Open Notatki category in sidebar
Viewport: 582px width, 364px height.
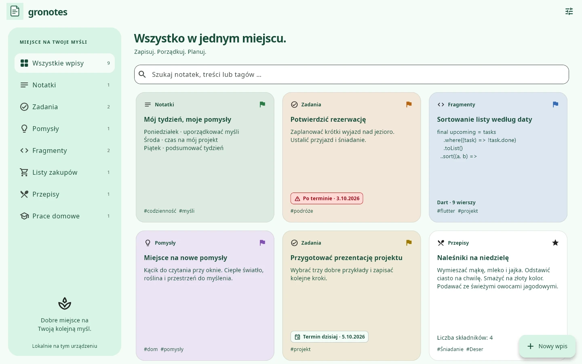65,85
